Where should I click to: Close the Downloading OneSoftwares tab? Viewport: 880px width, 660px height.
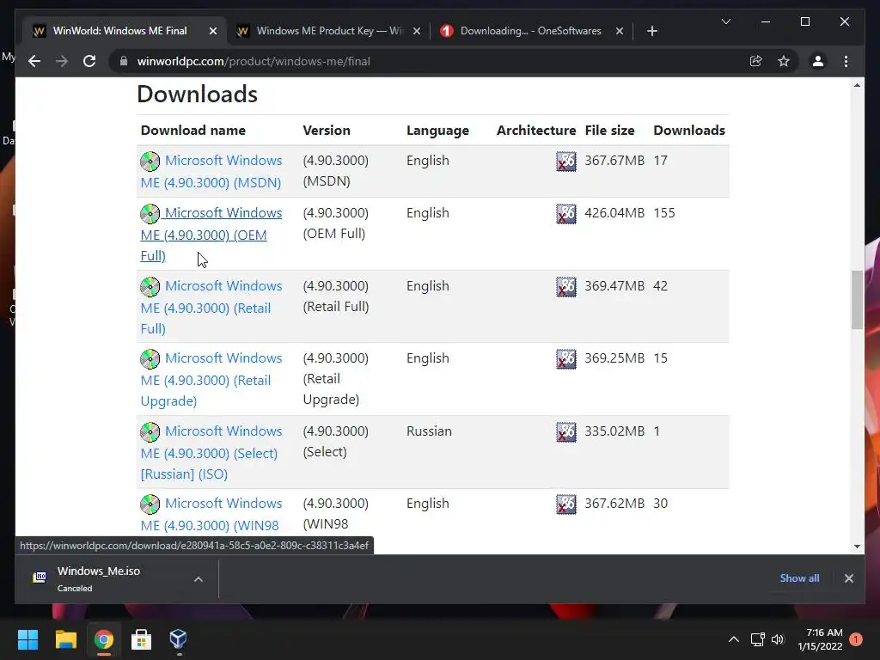[619, 31]
